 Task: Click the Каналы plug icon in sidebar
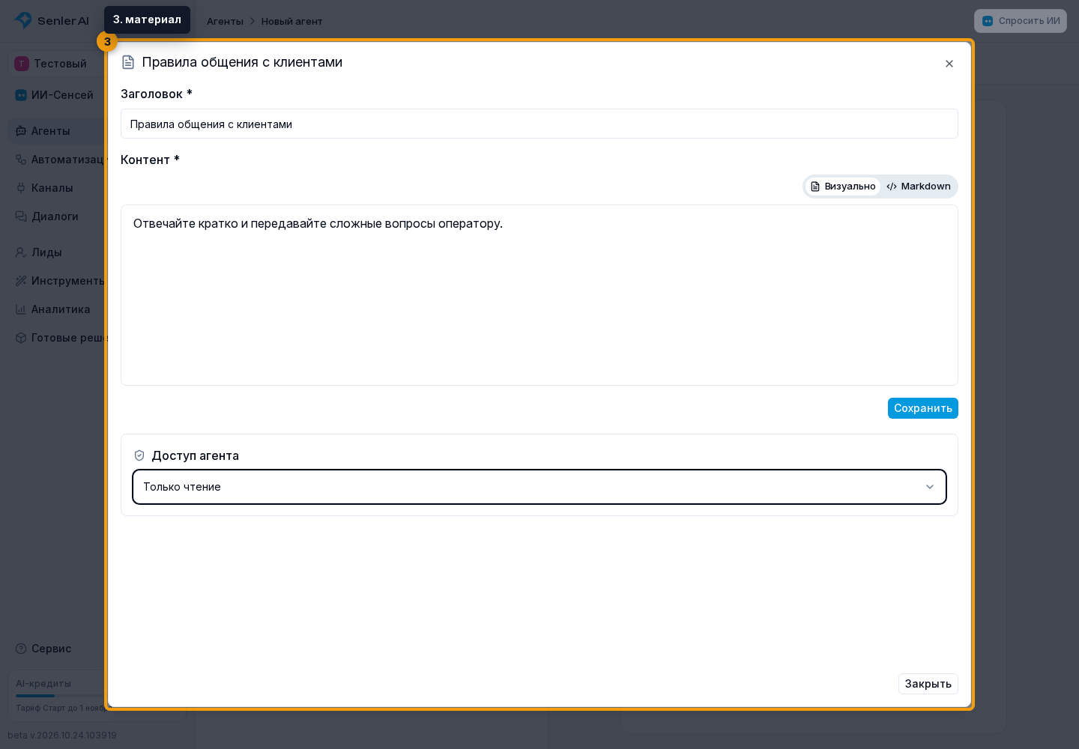[x=21, y=188]
